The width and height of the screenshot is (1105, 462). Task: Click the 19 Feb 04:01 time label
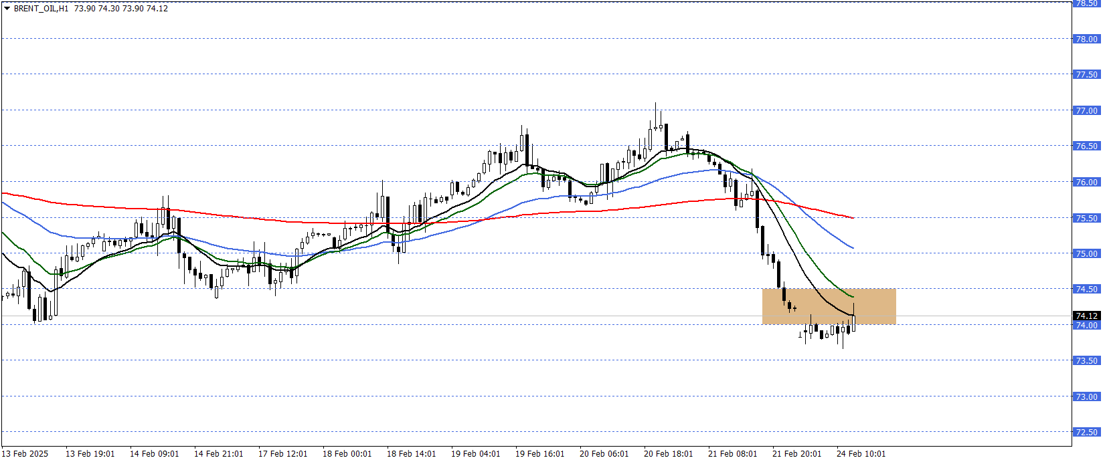coord(476,453)
